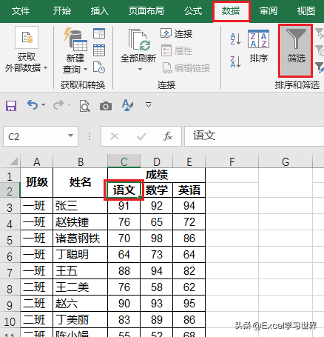Select cell with name 王二美
This screenshot has height=337, width=324.
click(81, 287)
